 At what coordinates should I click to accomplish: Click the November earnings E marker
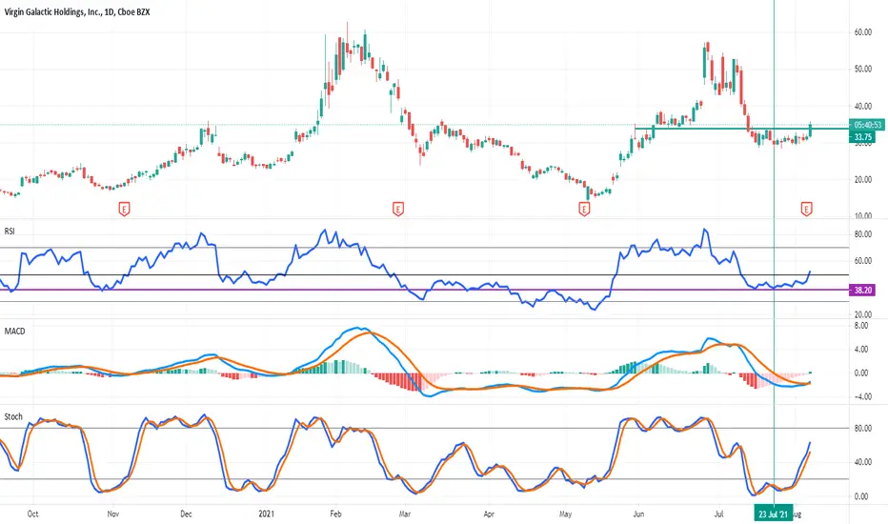coord(124,209)
